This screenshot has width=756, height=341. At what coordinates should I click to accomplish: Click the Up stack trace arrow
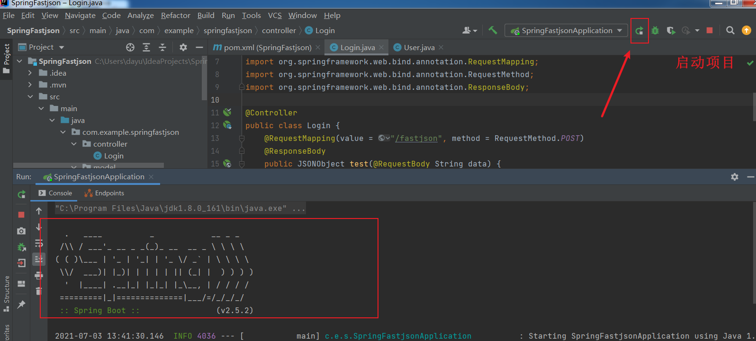coord(39,211)
